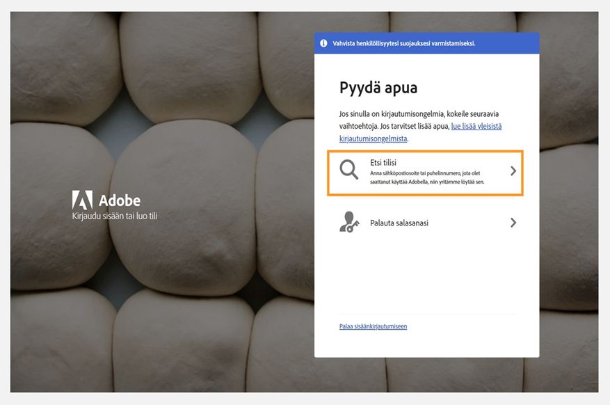This screenshot has height=405, width=610.
Task: Click the Etsi tilisi description text
Action: click(427, 177)
